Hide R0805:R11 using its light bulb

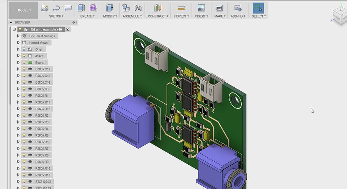[24, 102]
